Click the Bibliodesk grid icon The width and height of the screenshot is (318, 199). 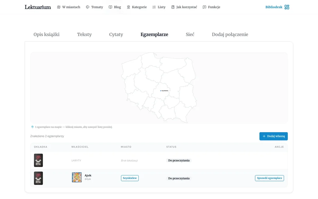tap(287, 7)
